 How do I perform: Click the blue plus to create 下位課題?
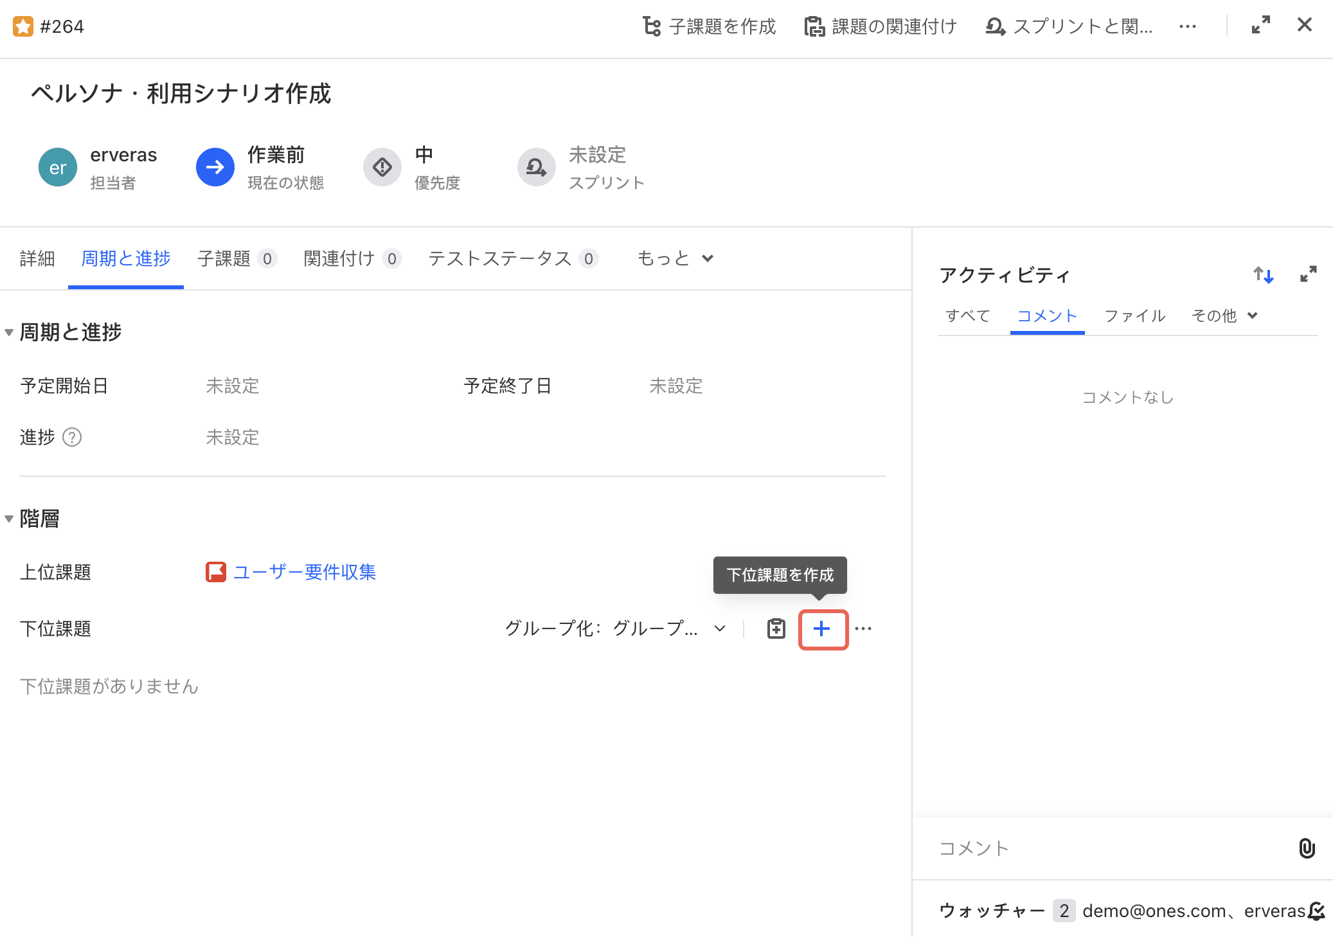[x=823, y=629]
